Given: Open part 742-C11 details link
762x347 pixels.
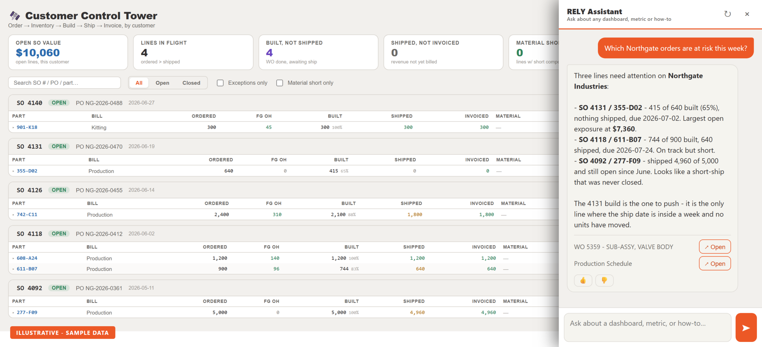Looking at the screenshot, I should pos(27,214).
